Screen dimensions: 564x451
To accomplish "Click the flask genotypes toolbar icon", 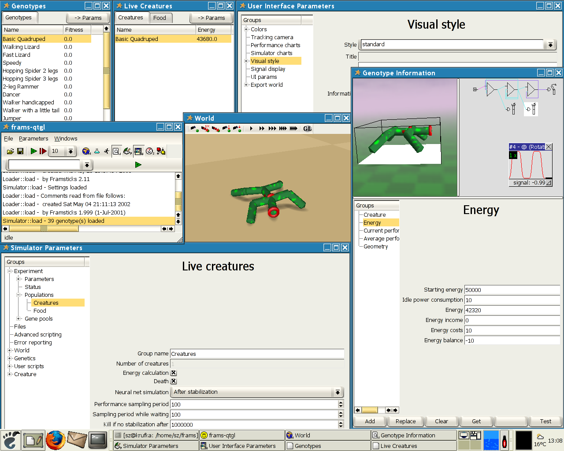I will click(x=97, y=151).
